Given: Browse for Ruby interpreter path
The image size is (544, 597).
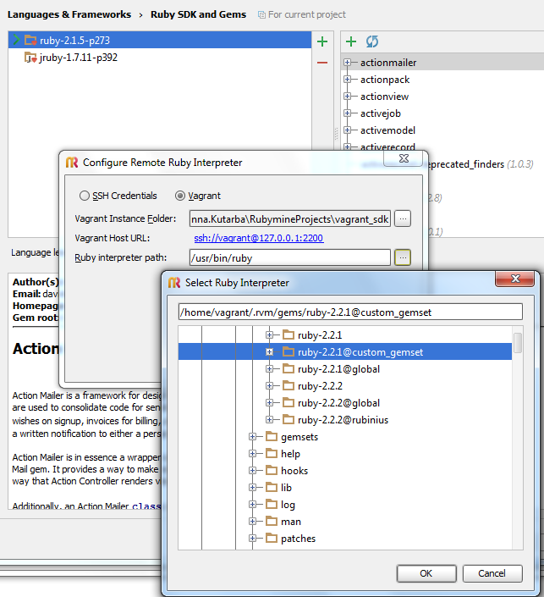Looking at the screenshot, I should [403, 257].
